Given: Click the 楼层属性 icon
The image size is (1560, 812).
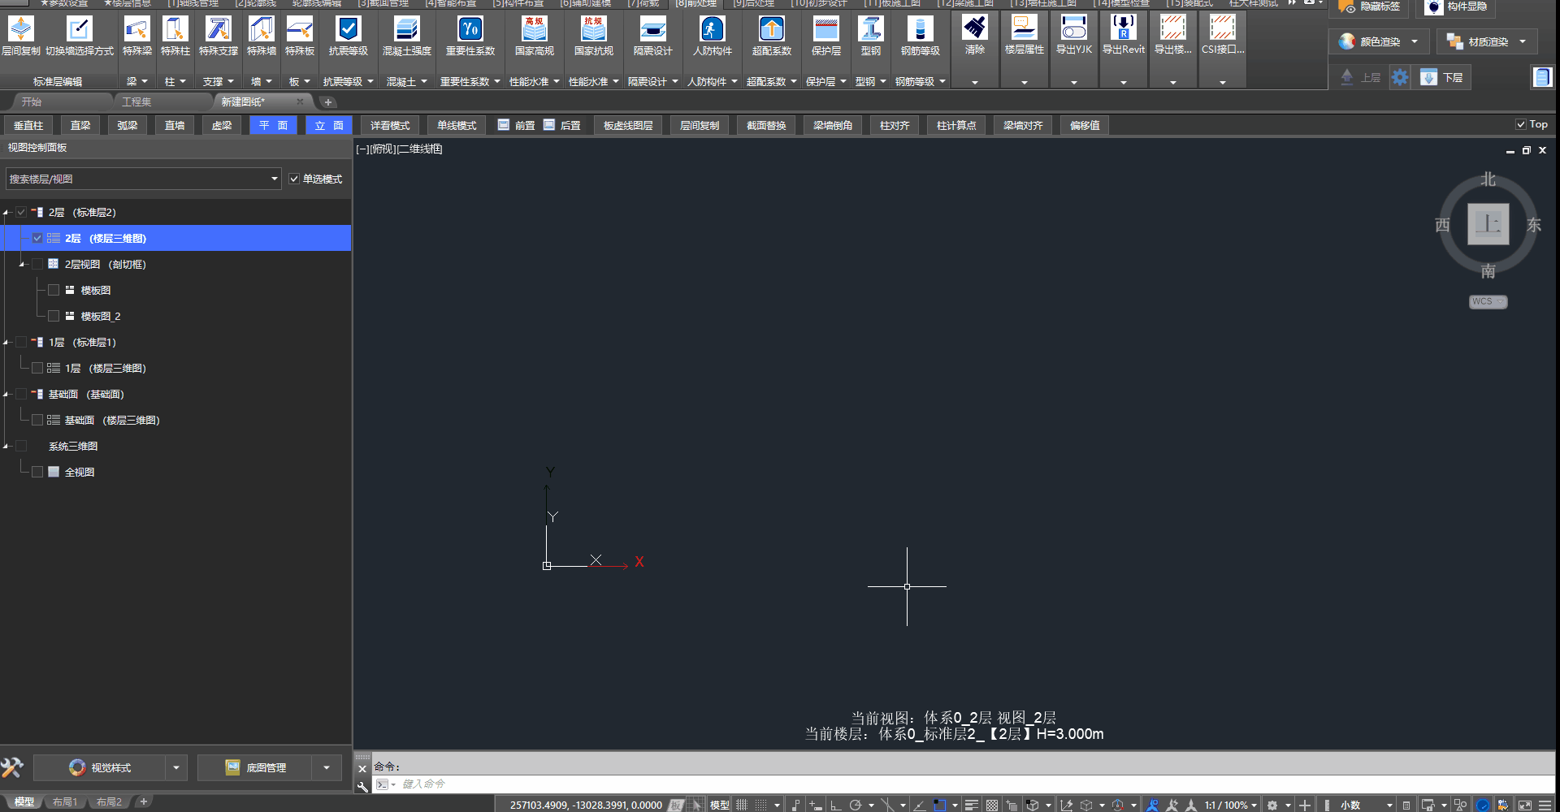Looking at the screenshot, I should pos(1024,28).
